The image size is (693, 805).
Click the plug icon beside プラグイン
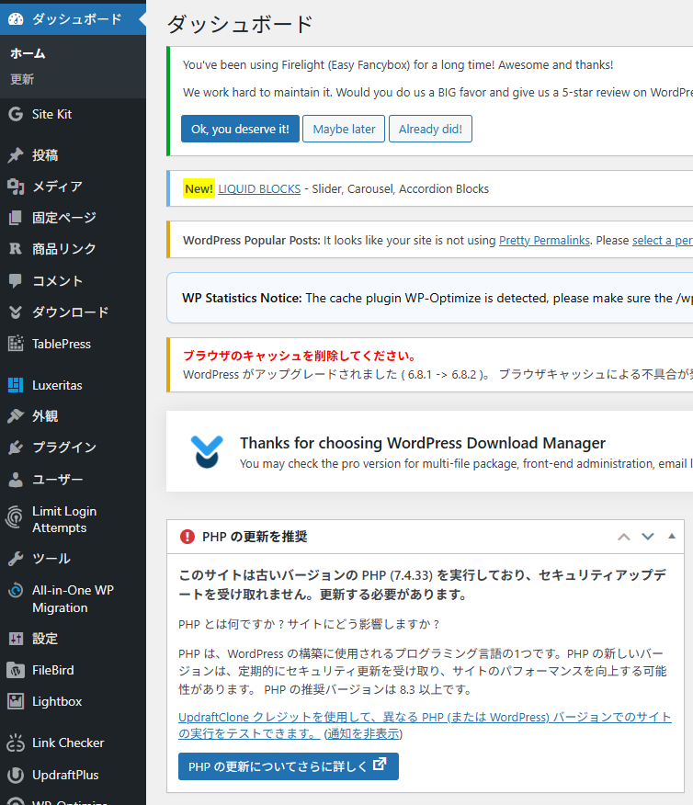[x=16, y=448]
